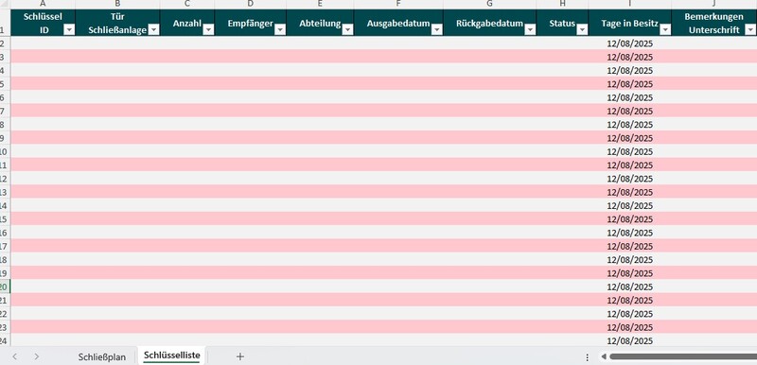Screen dimensions: 757x365
Task: Select column F header
Action: [398, 4]
